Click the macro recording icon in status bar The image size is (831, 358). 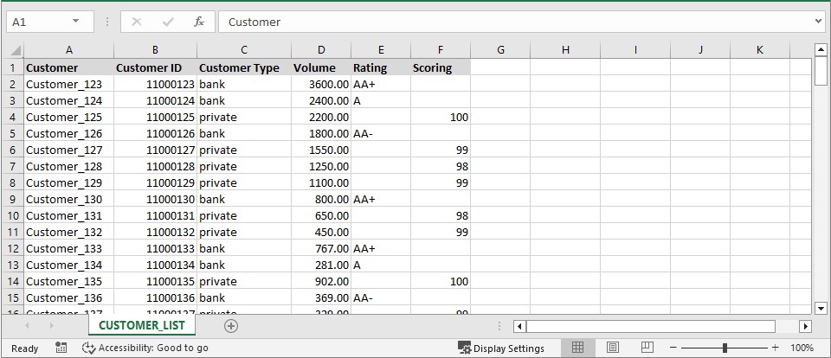[x=61, y=348]
